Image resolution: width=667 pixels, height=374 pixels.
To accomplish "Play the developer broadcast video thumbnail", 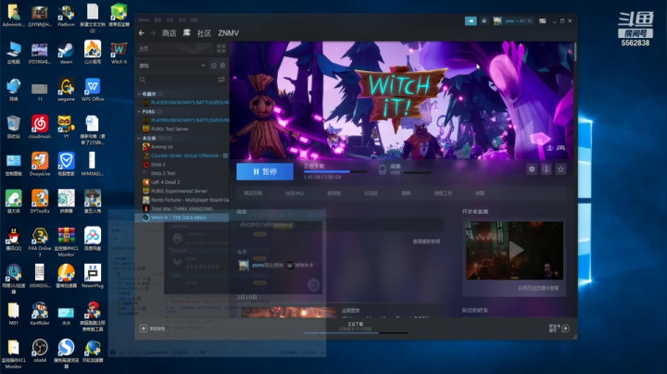I will [515, 250].
